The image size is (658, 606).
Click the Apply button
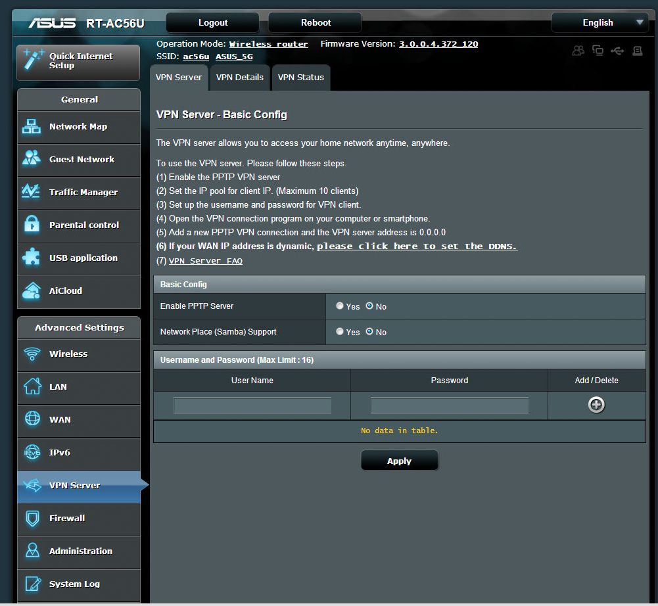(x=400, y=461)
